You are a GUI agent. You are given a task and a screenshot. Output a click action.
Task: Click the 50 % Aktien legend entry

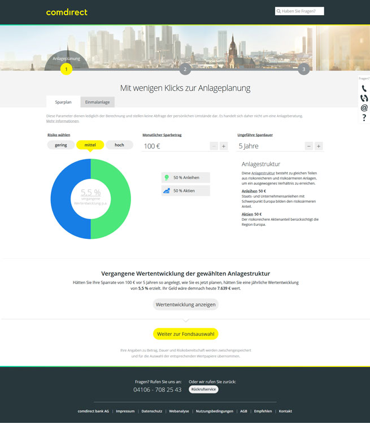coord(186,191)
